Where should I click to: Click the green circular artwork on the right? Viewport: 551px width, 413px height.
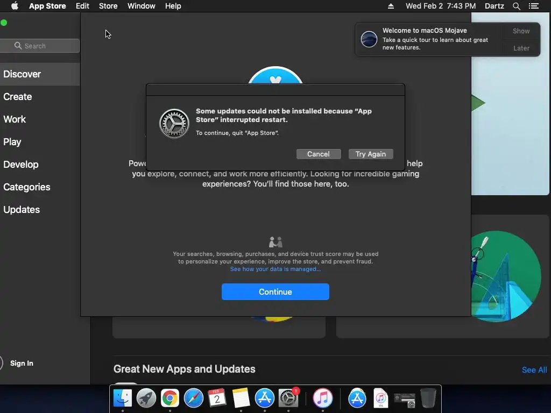[x=506, y=276]
